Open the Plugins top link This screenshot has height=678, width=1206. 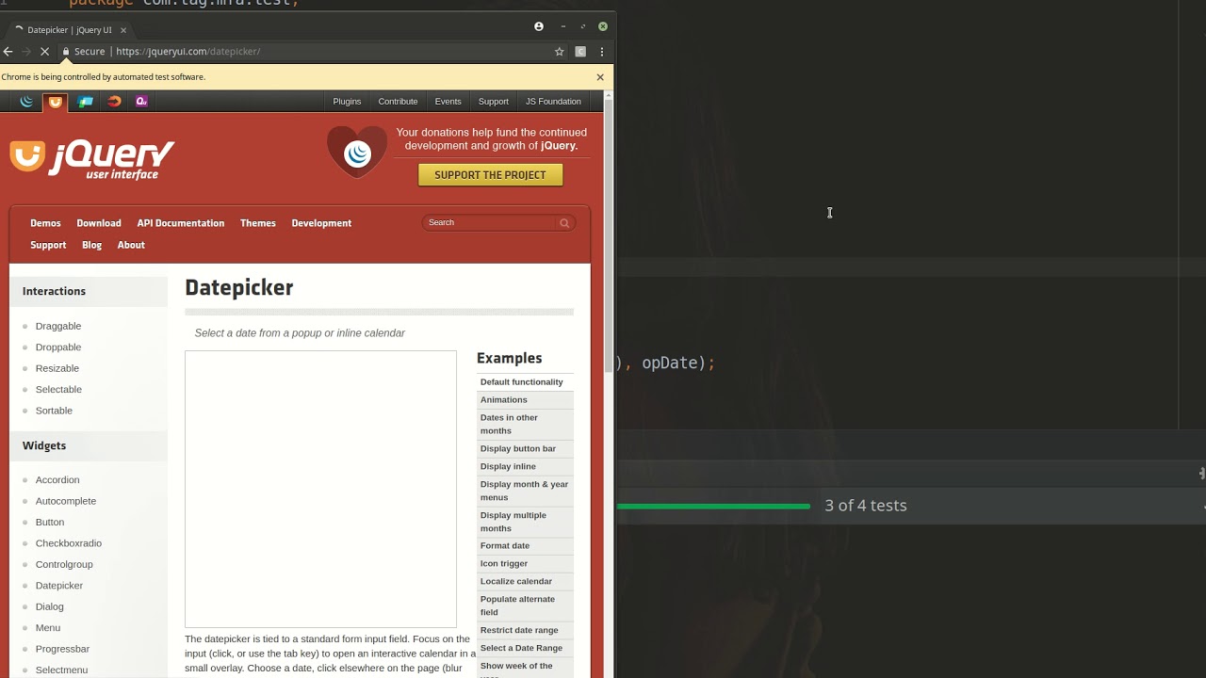347,102
